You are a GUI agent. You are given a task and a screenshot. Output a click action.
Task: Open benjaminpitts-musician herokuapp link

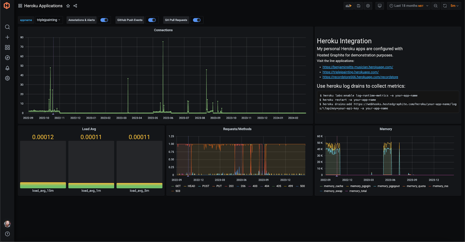click(358, 67)
